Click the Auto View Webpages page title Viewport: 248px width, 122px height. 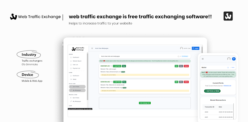click(102, 48)
